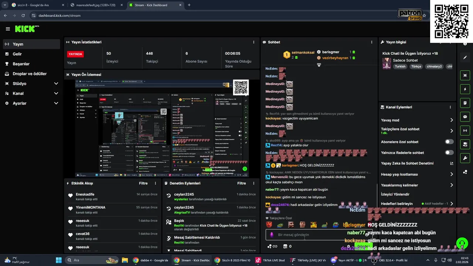
Task: Click the chivalary2 tag in Yayın bilgisi
Action: 434,66
